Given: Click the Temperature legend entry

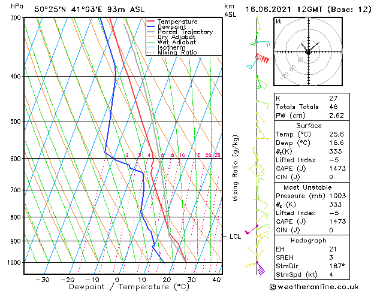Looking at the screenshot, I should click(x=174, y=22).
